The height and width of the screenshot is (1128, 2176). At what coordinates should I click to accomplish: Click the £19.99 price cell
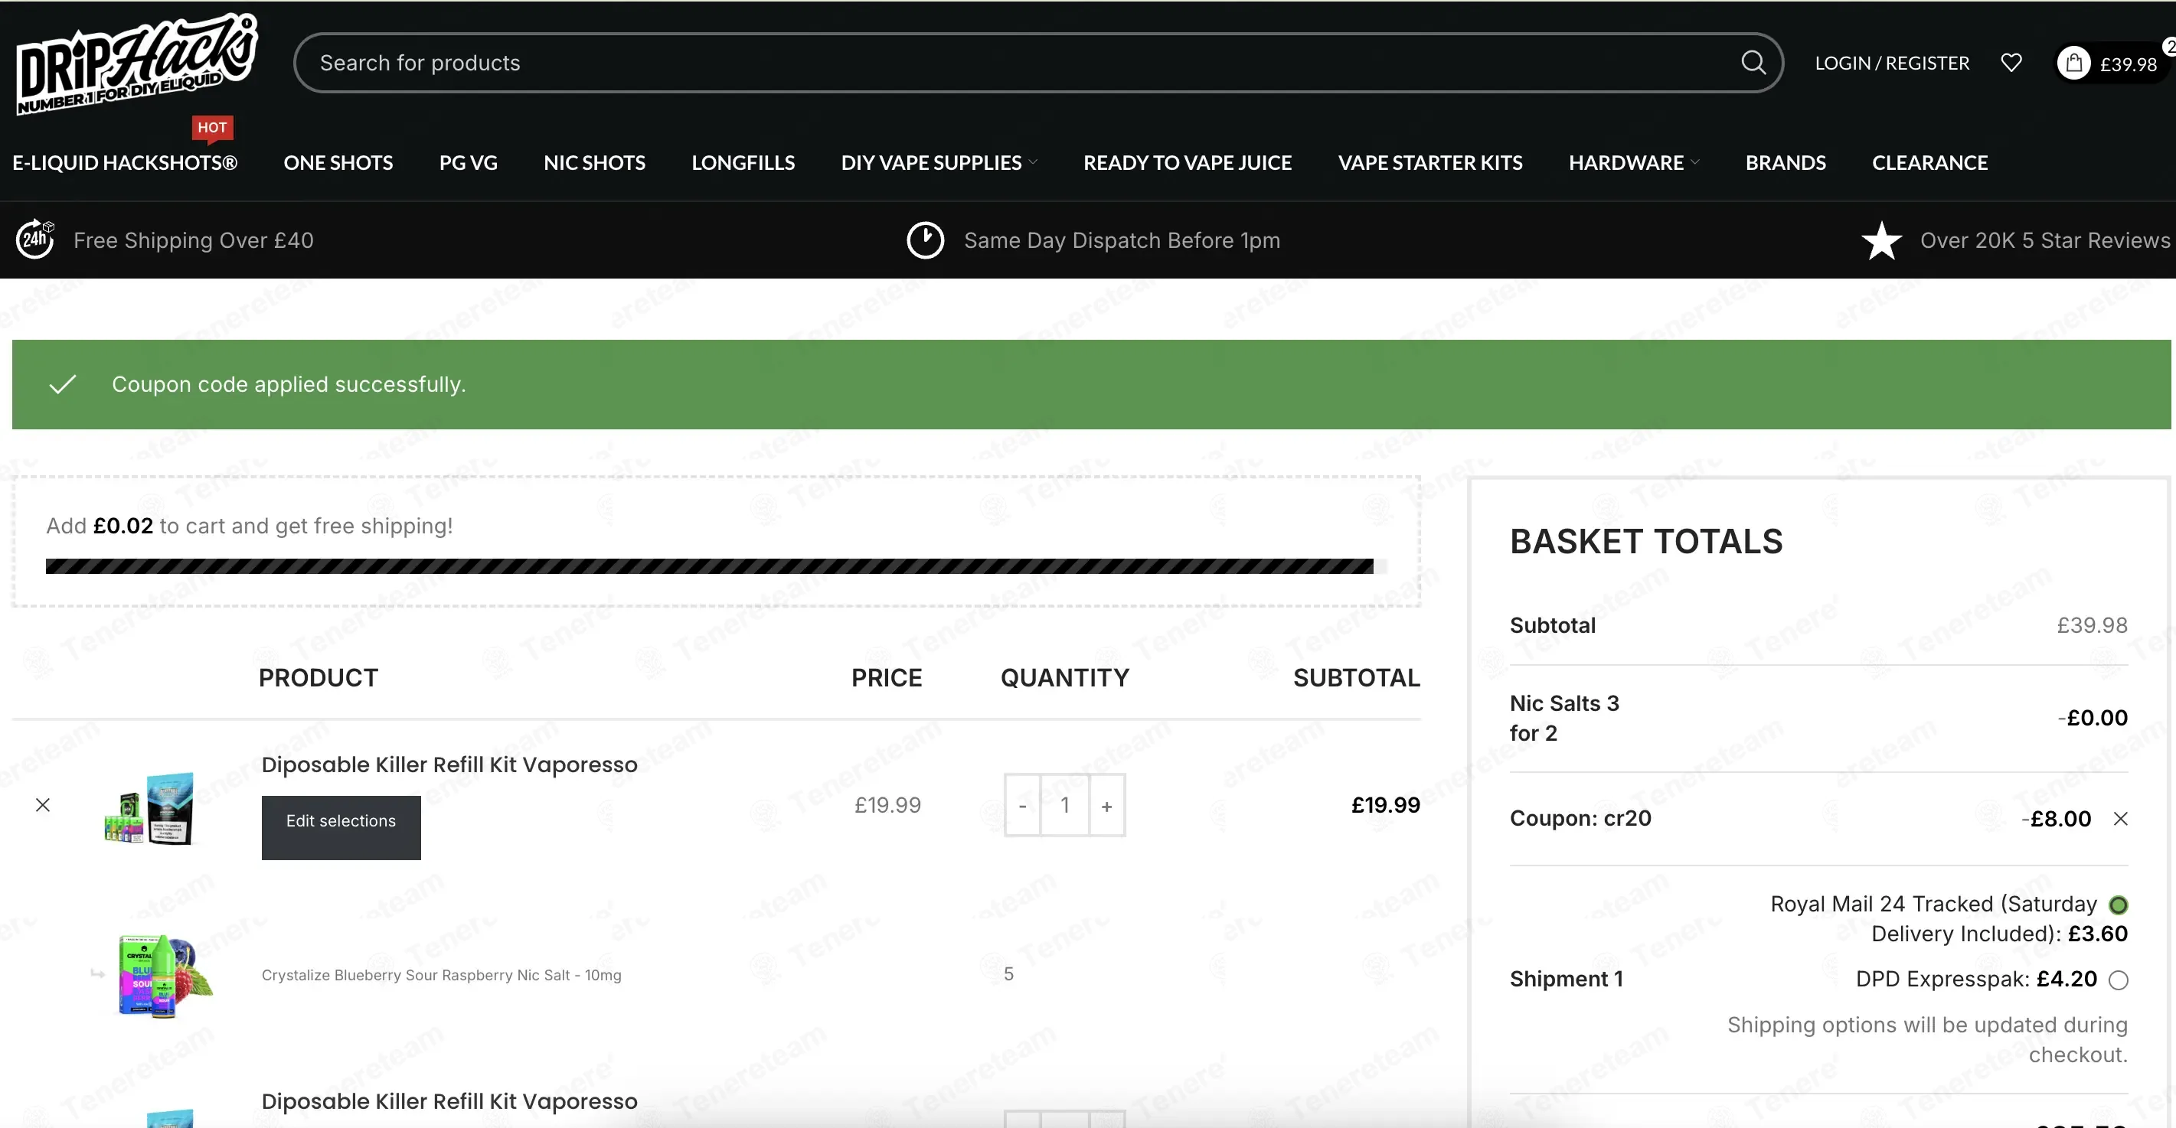[x=888, y=804]
